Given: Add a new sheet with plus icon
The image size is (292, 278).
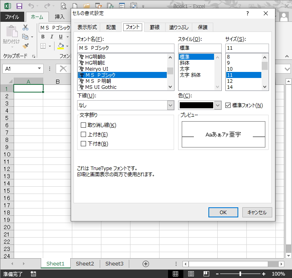Looking at the screenshot, I should pyautogui.click(x=146, y=263).
